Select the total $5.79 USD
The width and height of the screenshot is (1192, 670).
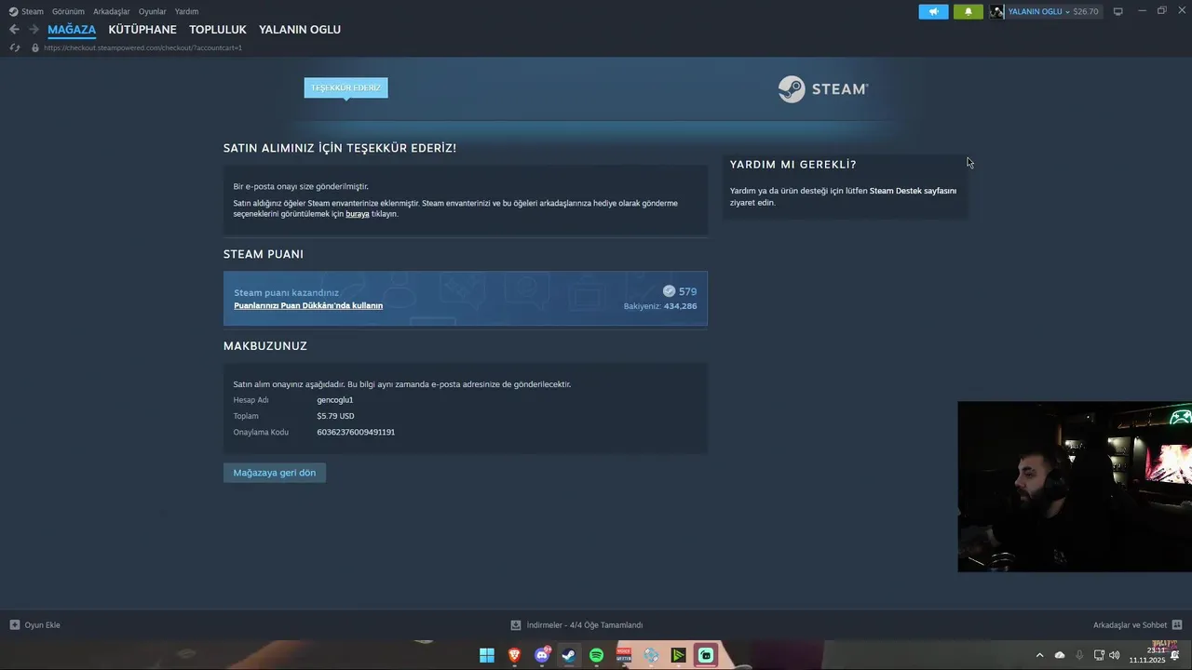(x=335, y=416)
